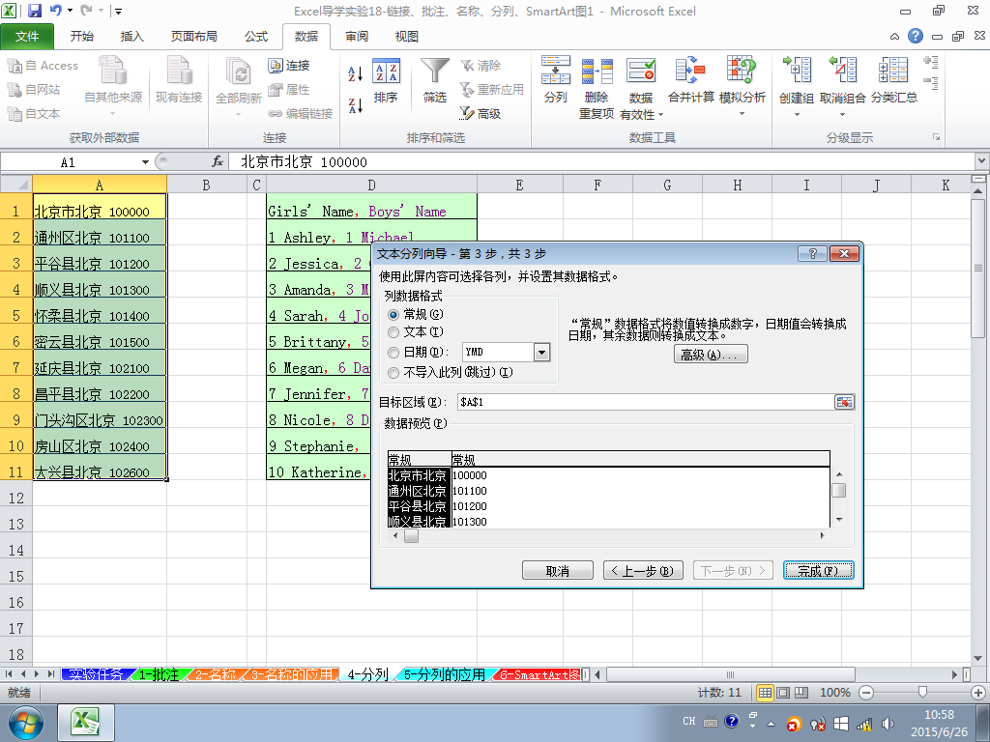Screen dimensions: 990x742
Task: Open Connections (连接) in ribbon
Action: [289, 66]
